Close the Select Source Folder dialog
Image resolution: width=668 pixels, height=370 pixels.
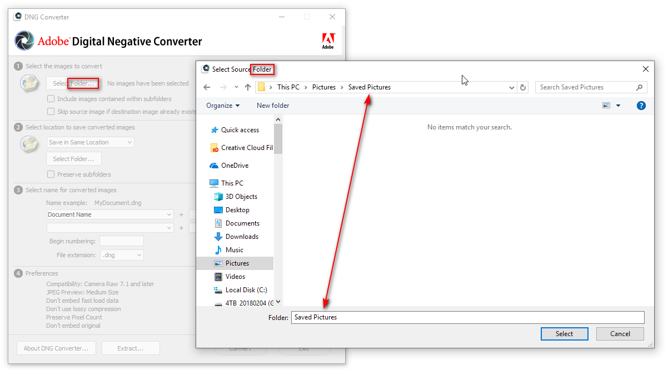pos(645,69)
